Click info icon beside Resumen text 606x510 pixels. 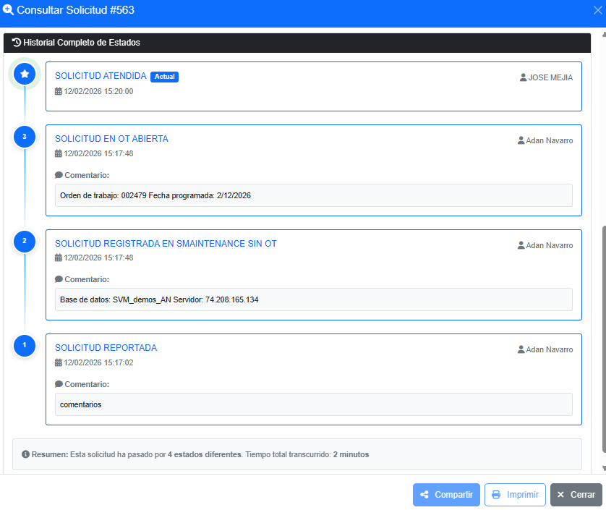click(25, 454)
